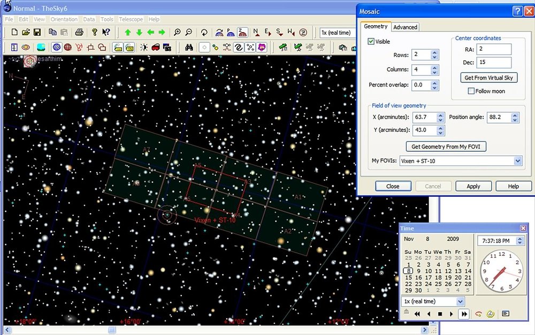Screen dimensions: 535x335
Task: Click Get From Virtual Sky button
Action: (x=488, y=78)
